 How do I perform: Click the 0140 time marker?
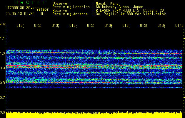pyautogui.click(x=179, y=26)
